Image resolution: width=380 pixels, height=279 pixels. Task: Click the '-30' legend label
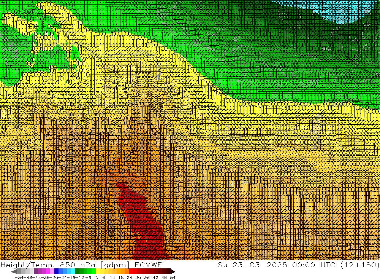tap(53, 277)
